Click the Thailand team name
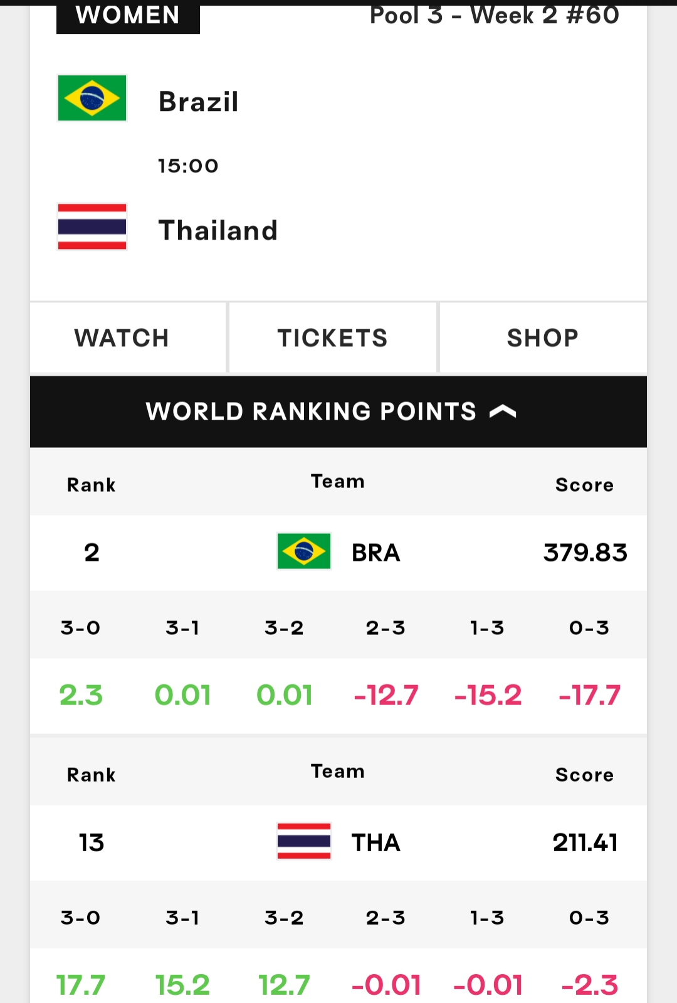The height and width of the screenshot is (1003, 677). [x=218, y=230]
